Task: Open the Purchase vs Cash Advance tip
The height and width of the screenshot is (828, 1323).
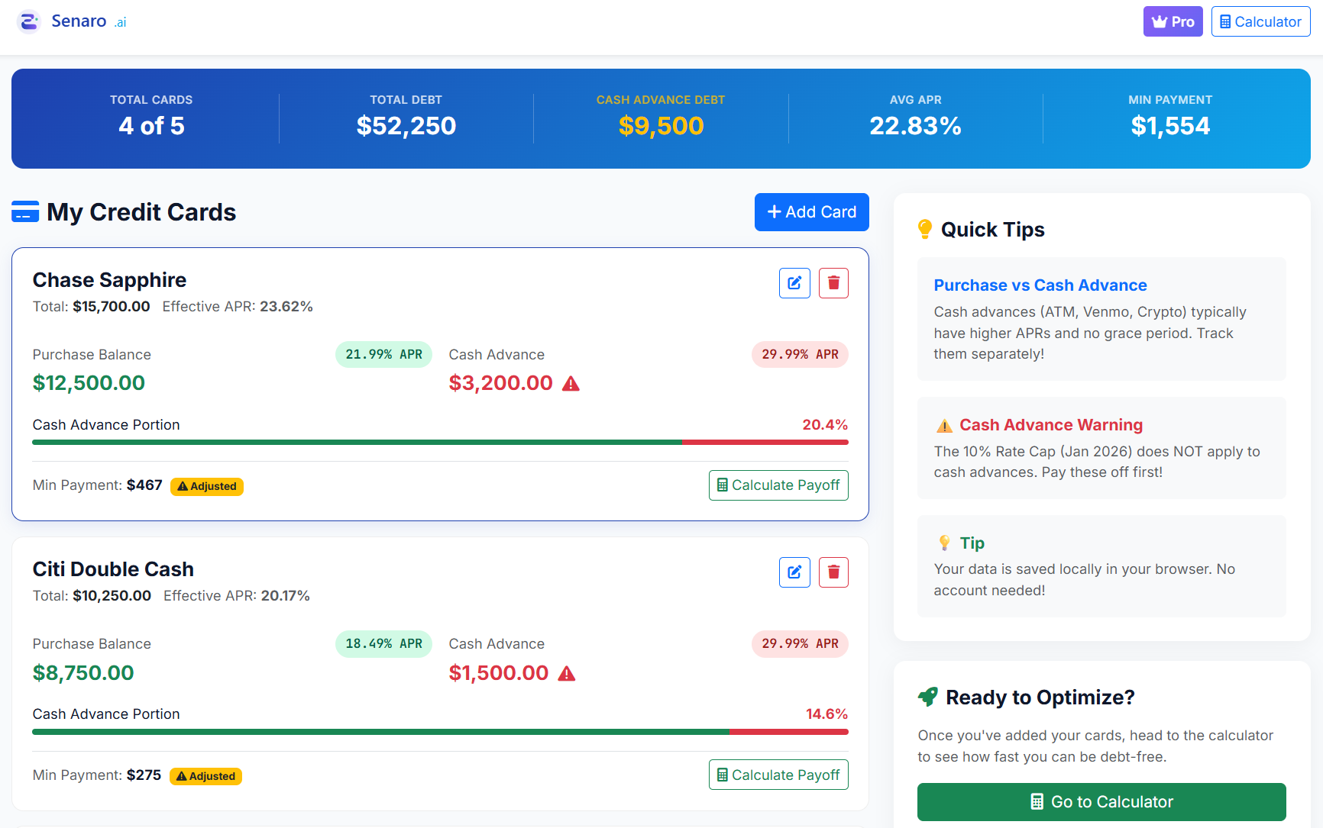Action: point(1040,285)
